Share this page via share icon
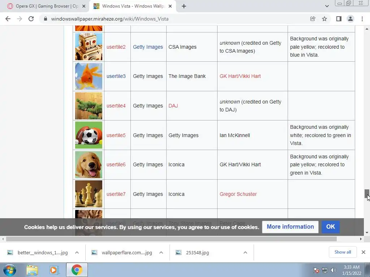This screenshot has height=277, width=370. tap(313, 19)
